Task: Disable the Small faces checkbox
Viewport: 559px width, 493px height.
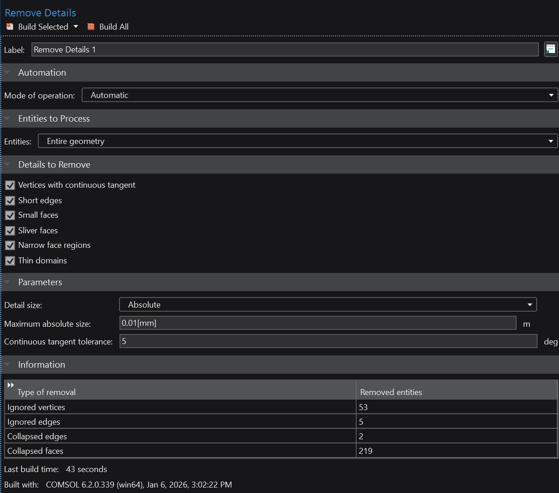Action: coord(10,216)
